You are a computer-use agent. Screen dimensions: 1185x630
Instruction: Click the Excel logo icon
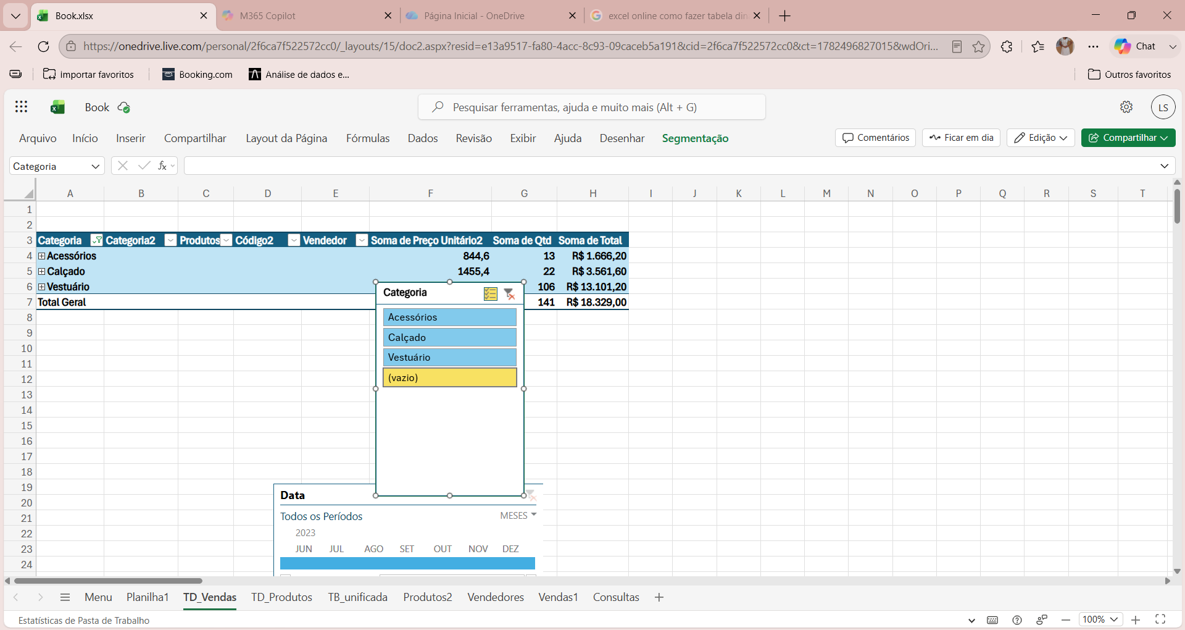pyautogui.click(x=57, y=107)
